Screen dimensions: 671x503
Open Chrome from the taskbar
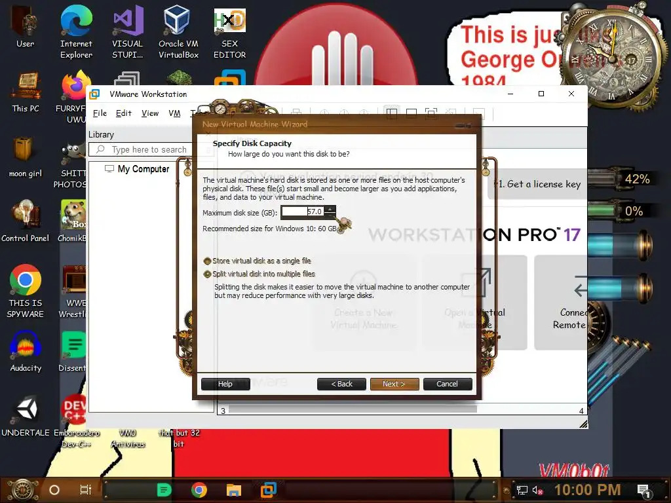[x=199, y=490]
